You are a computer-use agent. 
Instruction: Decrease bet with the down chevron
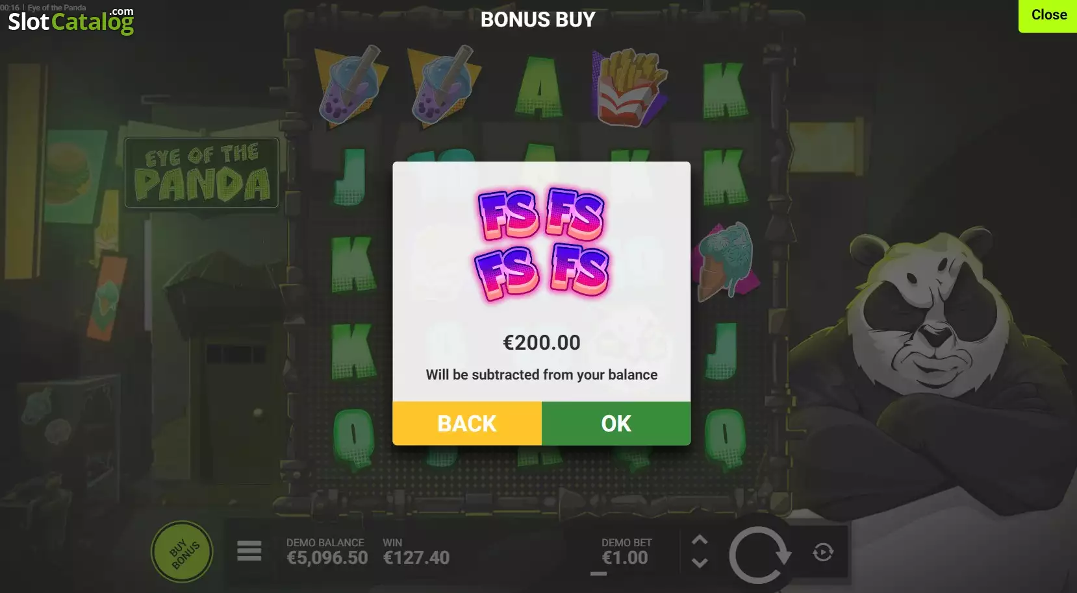click(x=700, y=563)
